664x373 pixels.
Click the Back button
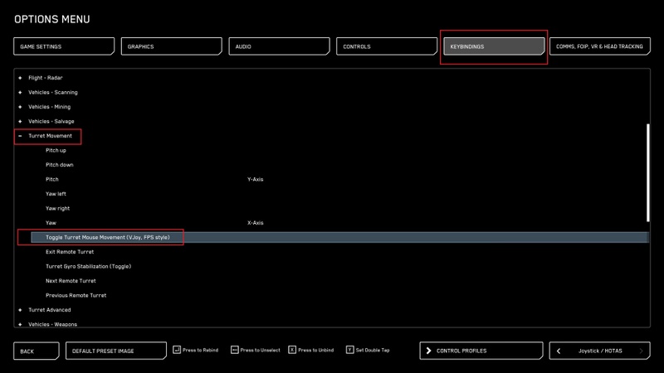click(x=37, y=351)
